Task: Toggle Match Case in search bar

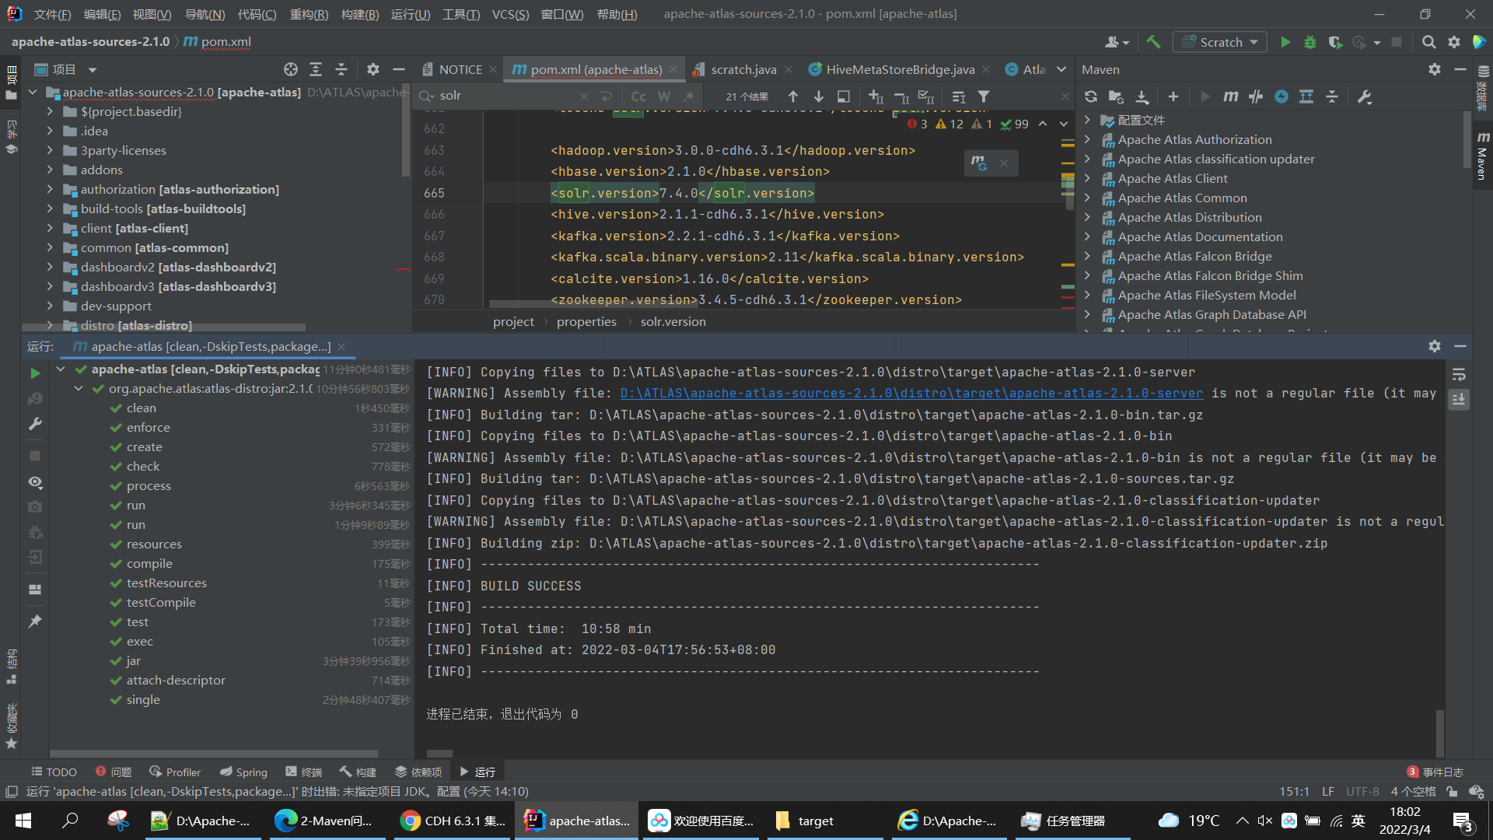Action: (638, 96)
